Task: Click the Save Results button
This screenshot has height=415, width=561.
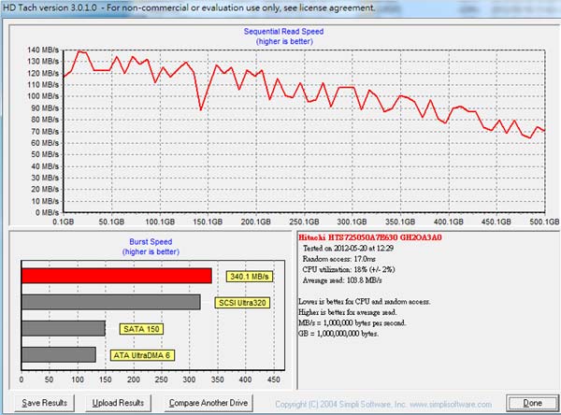Action: click(x=44, y=403)
